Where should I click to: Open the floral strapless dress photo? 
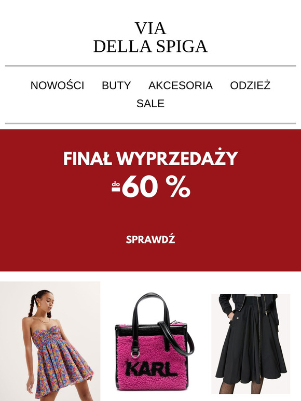50,341
